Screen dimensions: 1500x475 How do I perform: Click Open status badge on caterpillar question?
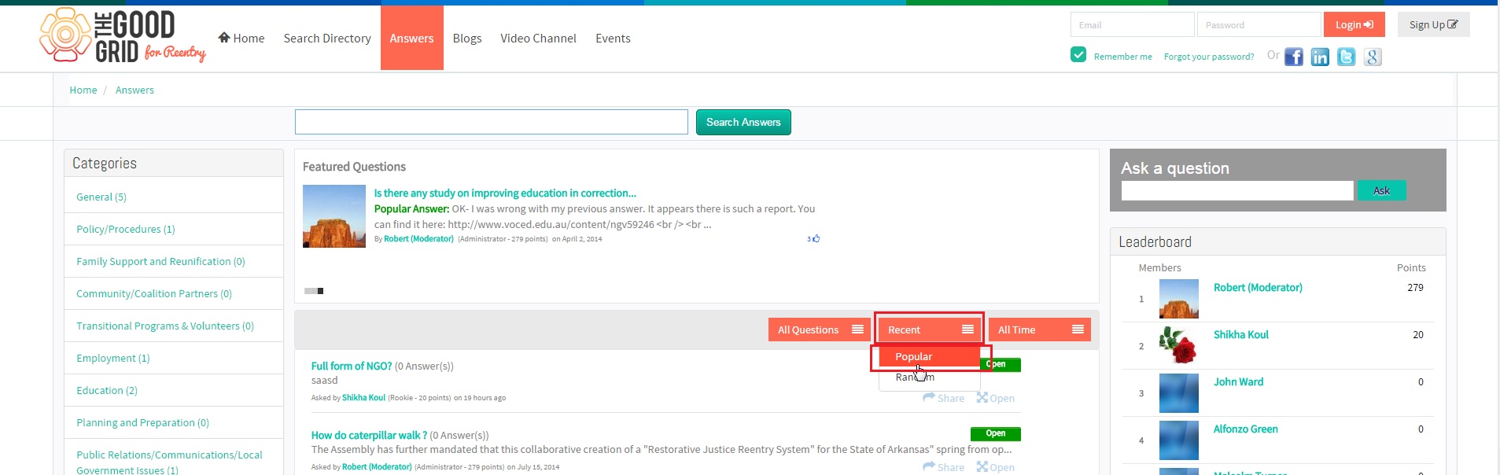[x=996, y=433]
